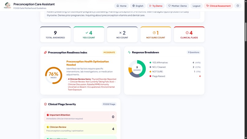Open the Clinical Assessment view
This screenshot has width=247, height=139.
(218, 6)
